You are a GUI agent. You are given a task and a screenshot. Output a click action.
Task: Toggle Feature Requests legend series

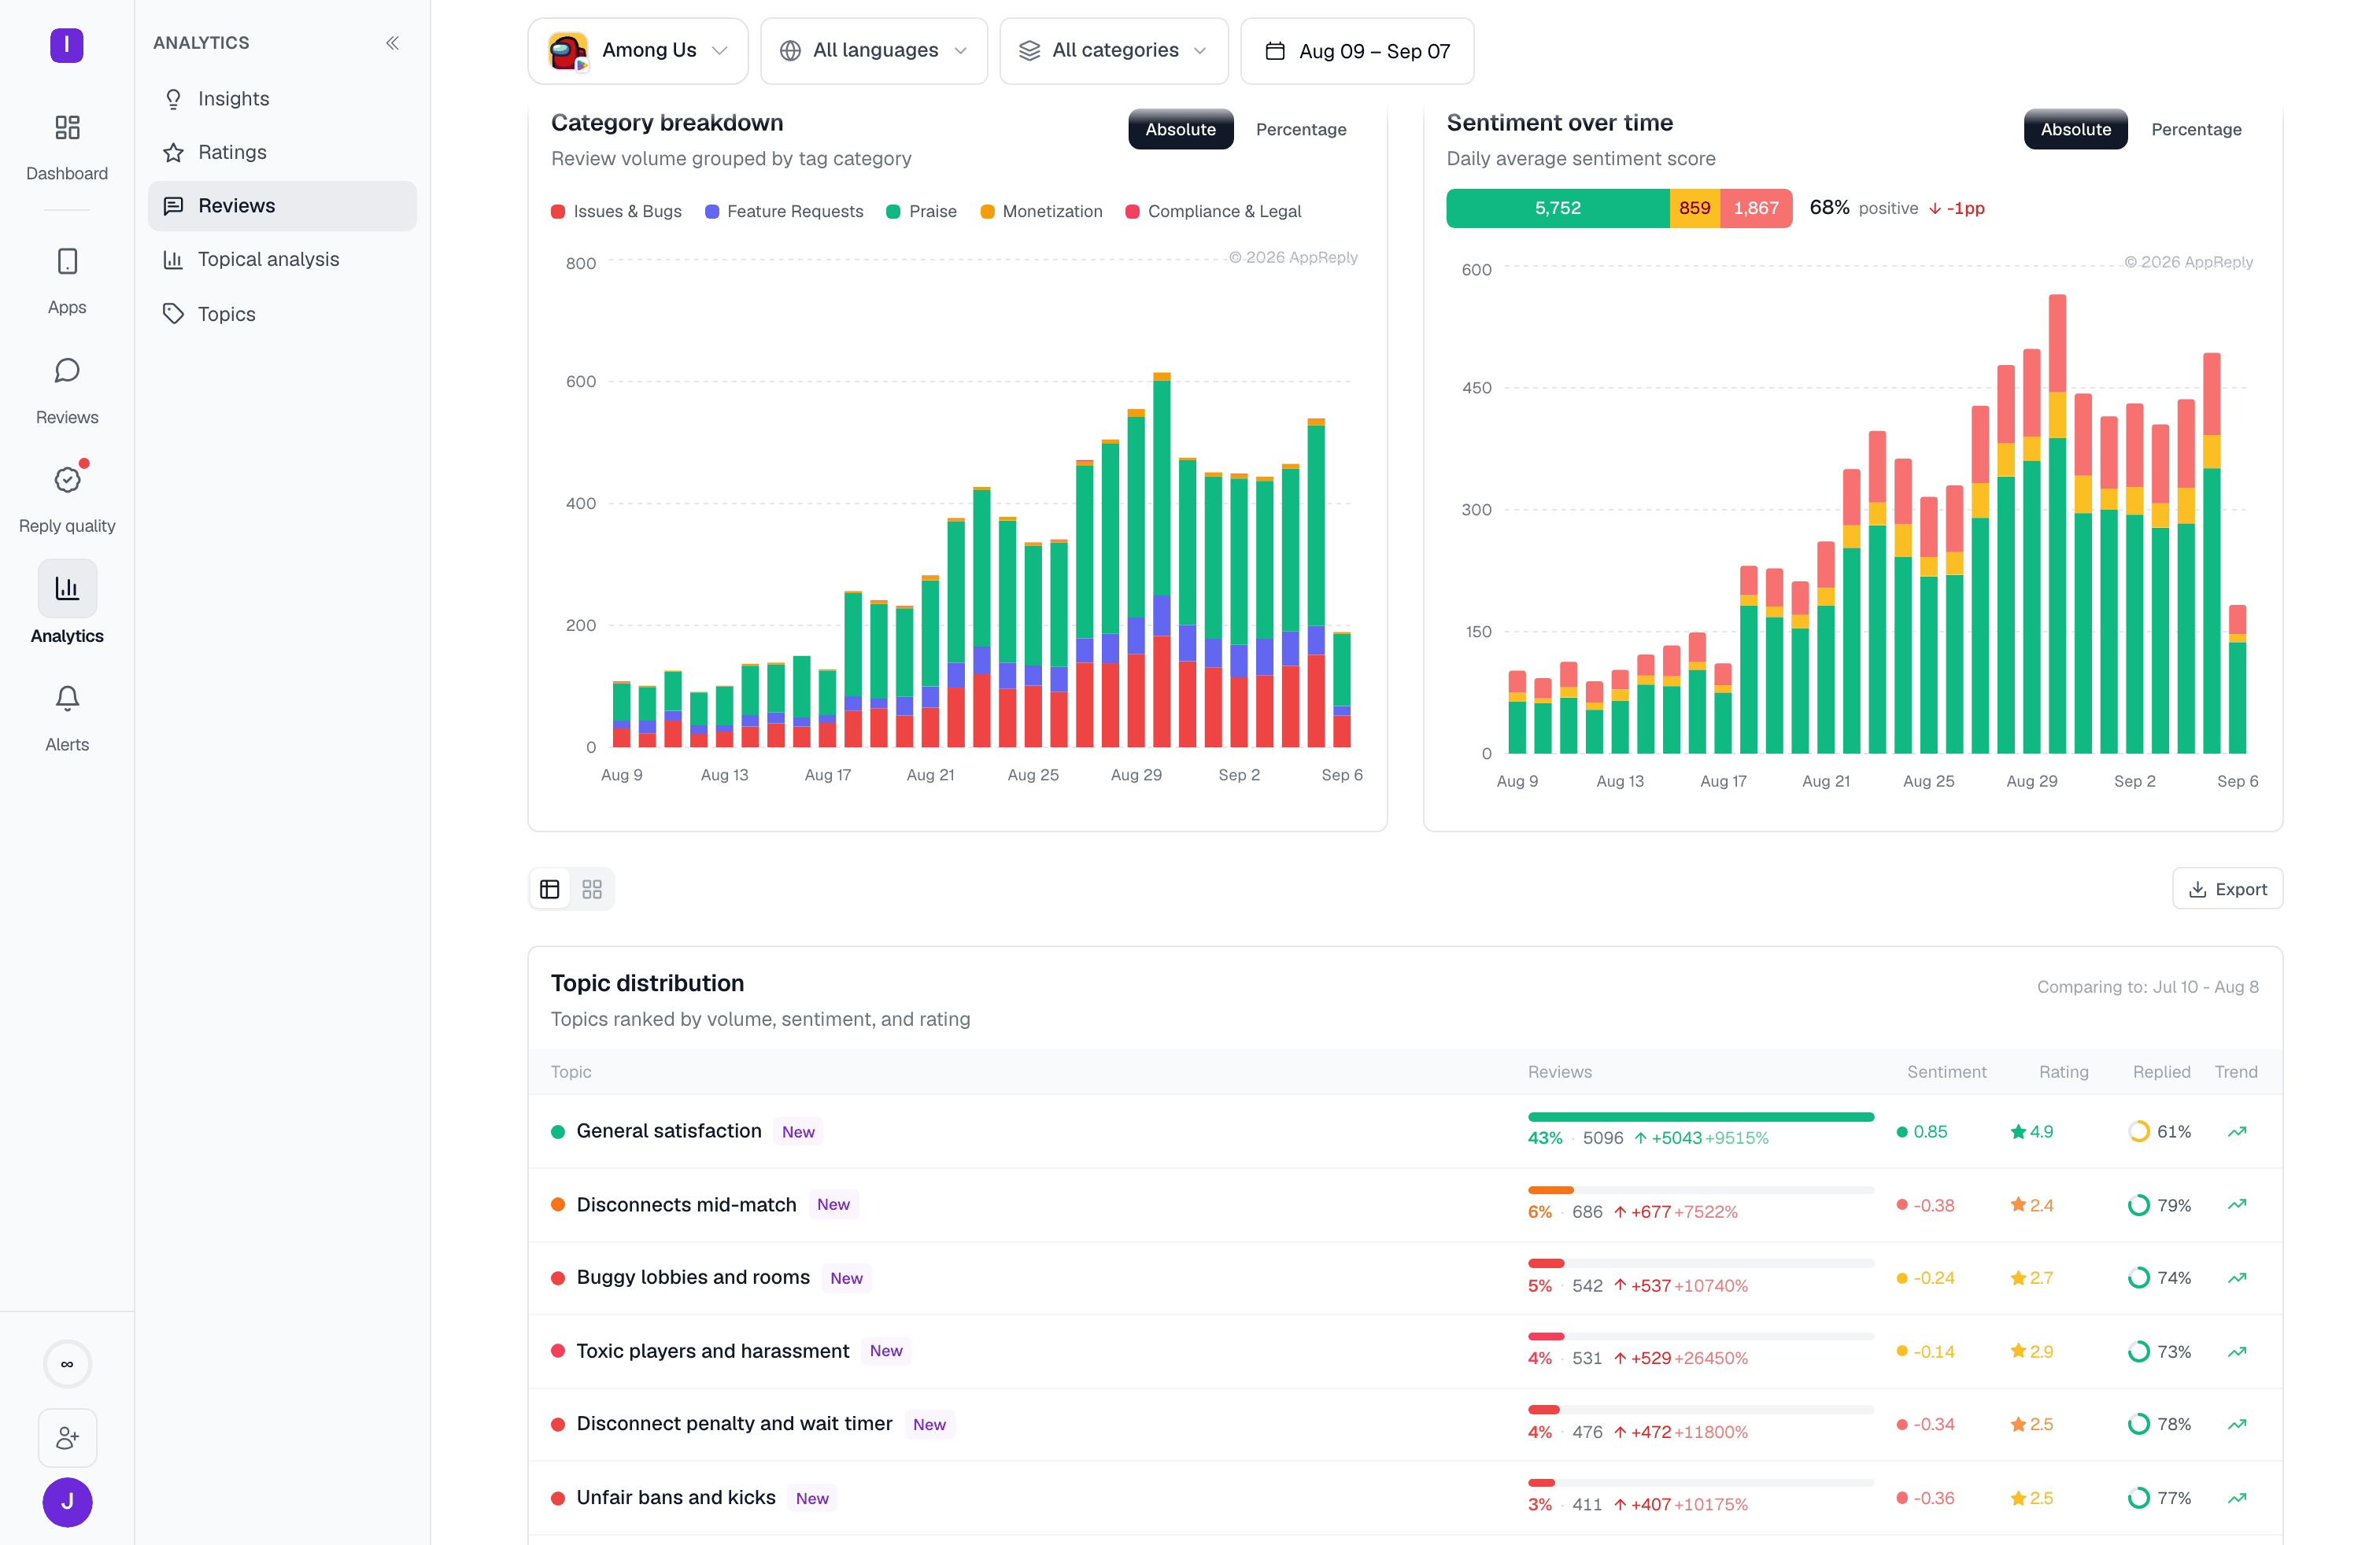[x=784, y=211]
